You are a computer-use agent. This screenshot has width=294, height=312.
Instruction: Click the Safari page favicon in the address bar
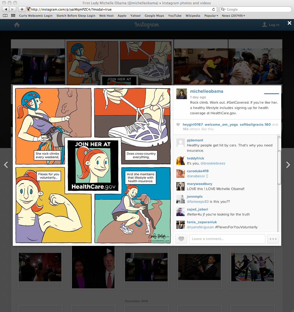click(29, 9)
